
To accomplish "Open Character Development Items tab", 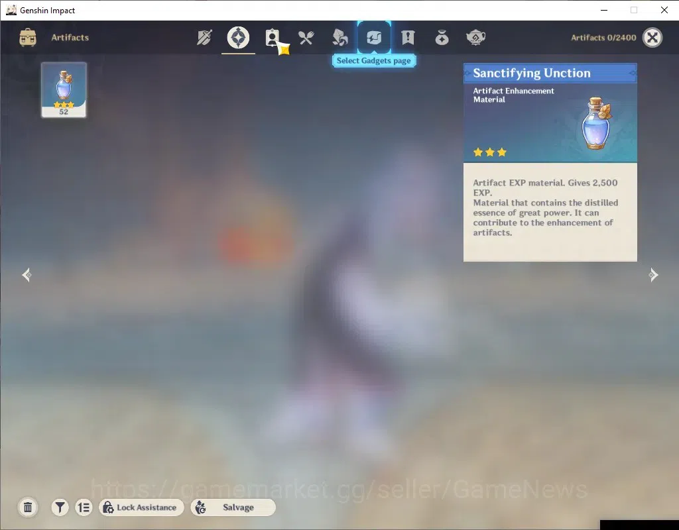I will point(273,38).
